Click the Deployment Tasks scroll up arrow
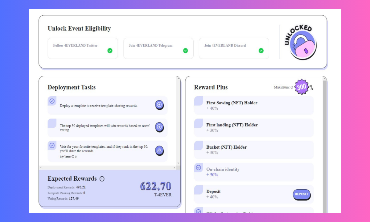Viewport: 370px width, 222px height. [178, 79]
